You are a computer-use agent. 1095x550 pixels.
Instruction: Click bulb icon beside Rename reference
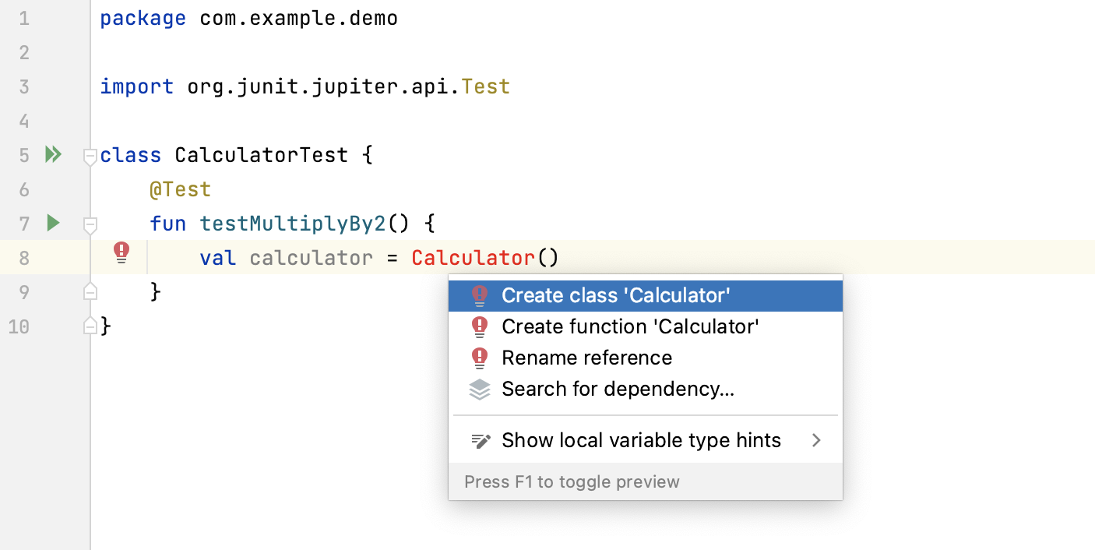480,358
